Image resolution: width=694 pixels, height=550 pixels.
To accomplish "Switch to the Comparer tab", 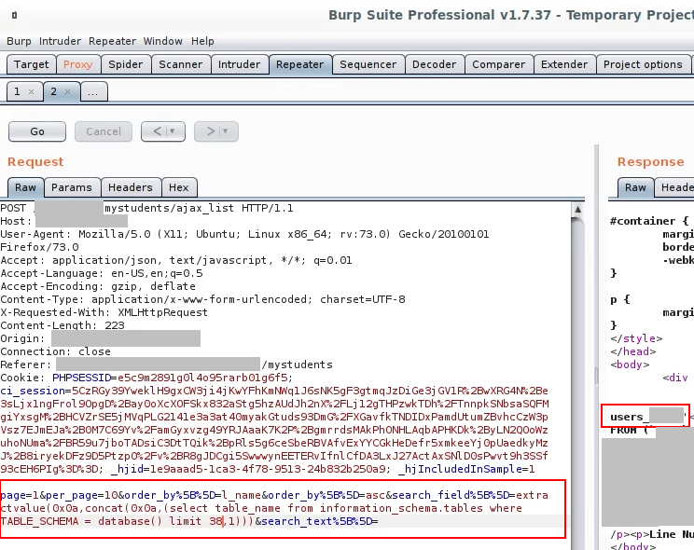I will tap(498, 64).
